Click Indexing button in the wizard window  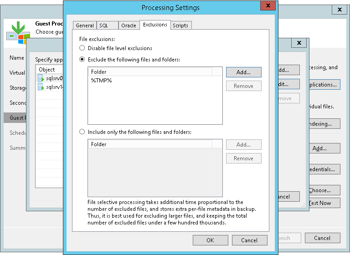[324, 124]
